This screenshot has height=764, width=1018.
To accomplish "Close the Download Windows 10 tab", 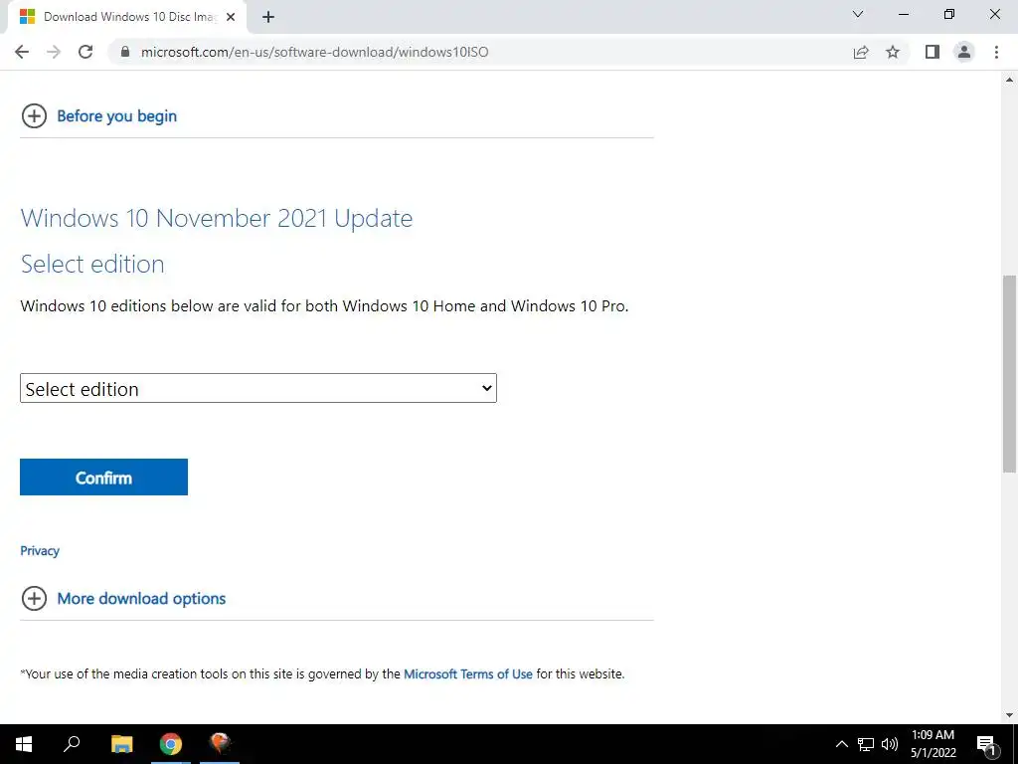I will (231, 17).
